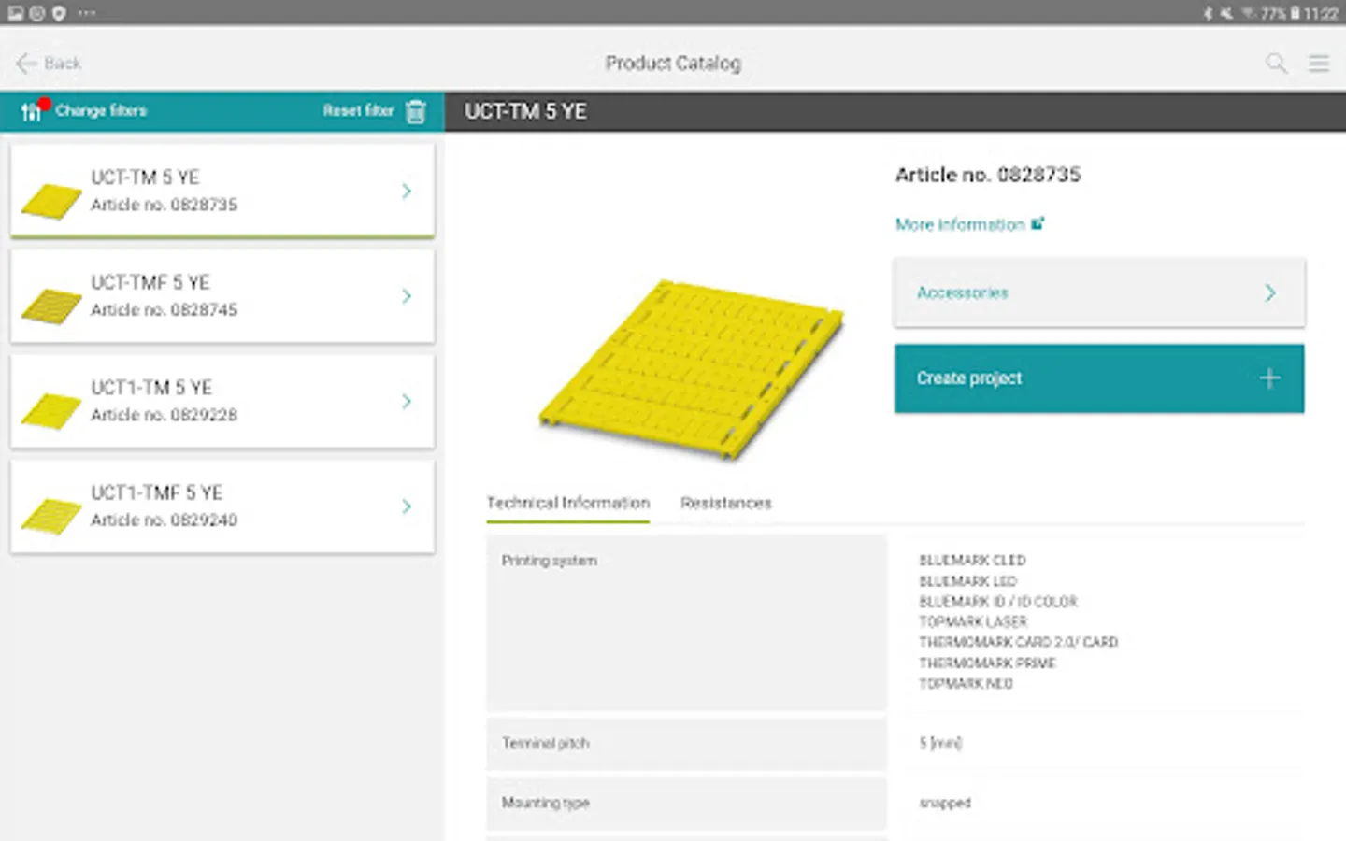Viewport: 1346px width, 841px height.
Task: Select the UCT-TM 5 YE product name
Action: pos(145,178)
